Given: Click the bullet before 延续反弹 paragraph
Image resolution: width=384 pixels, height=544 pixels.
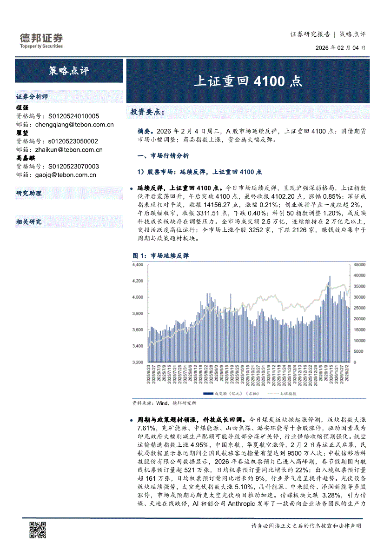Looking at the screenshot, I should pos(132,188).
